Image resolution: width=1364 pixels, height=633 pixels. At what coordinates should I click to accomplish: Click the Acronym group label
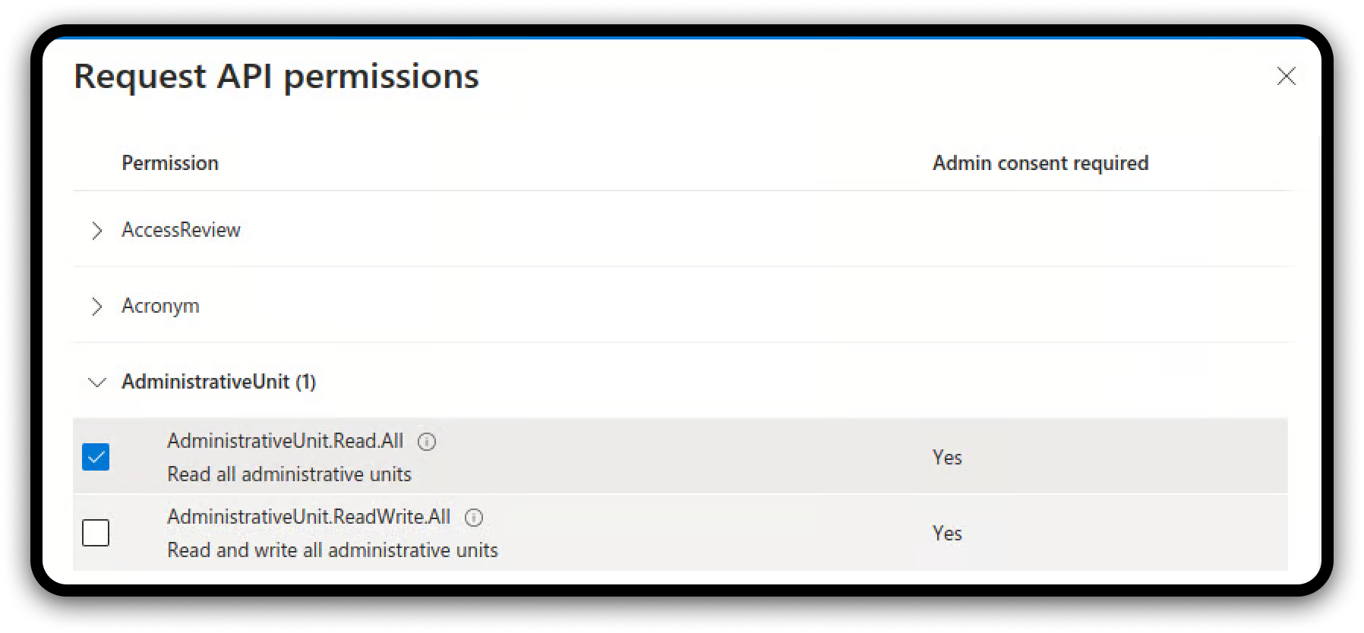(160, 306)
